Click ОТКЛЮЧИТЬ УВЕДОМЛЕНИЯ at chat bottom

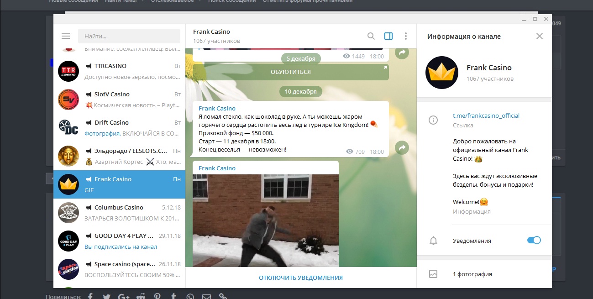pos(301,278)
